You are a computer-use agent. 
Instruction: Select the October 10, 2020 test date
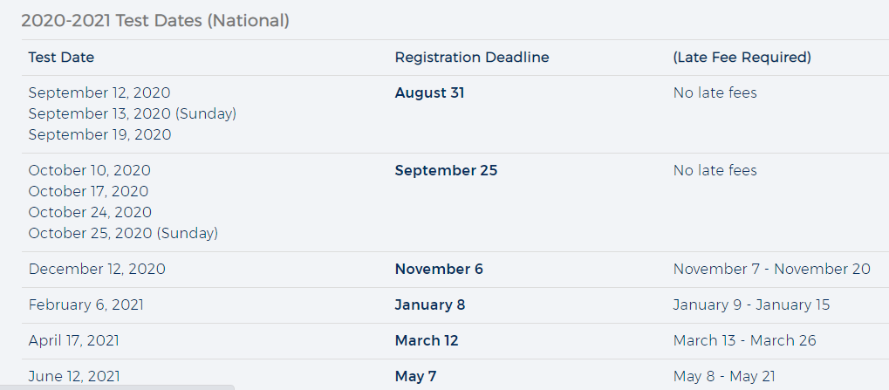[90, 170]
